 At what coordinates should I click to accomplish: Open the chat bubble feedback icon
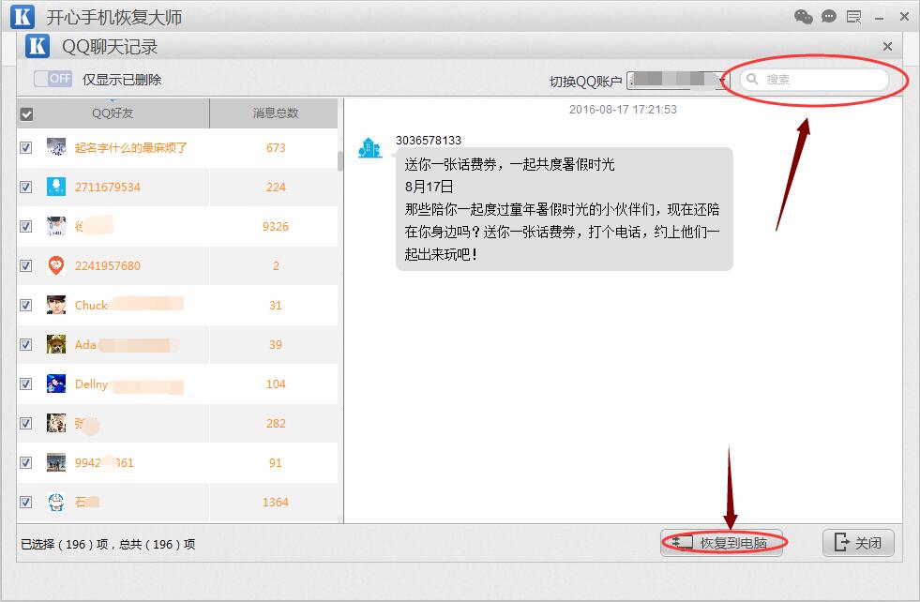[x=828, y=17]
